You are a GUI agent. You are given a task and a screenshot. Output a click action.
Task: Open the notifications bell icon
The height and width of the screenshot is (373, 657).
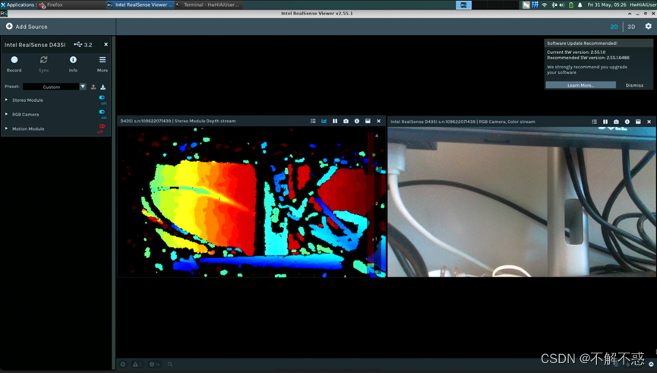(580, 5)
